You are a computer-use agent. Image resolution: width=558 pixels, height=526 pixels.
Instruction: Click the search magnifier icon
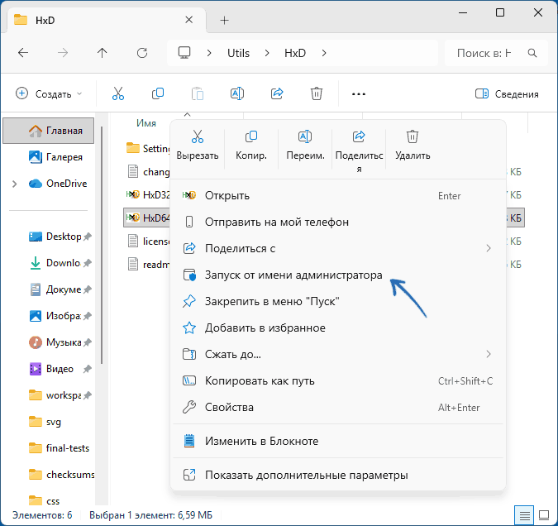click(x=532, y=53)
